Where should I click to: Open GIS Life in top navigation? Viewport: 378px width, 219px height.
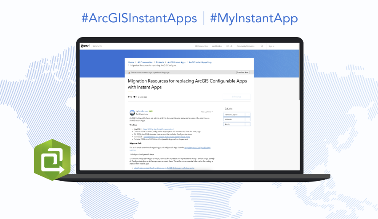[229, 46]
